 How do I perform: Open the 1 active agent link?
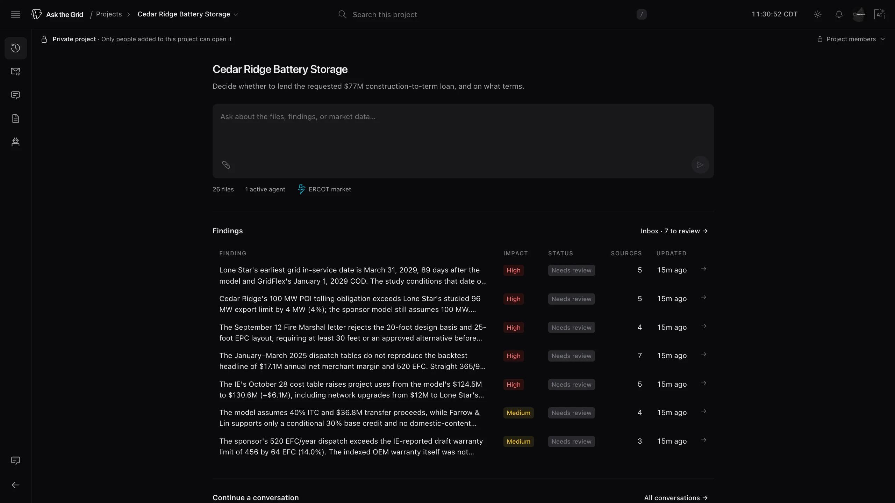pos(265,189)
